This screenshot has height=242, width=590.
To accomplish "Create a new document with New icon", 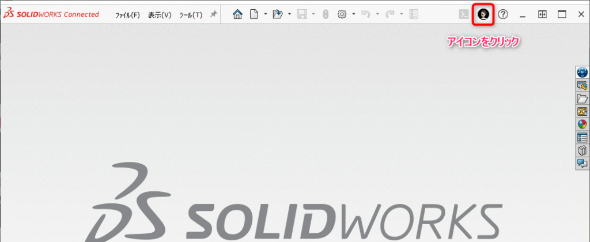I will tap(254, 15).
